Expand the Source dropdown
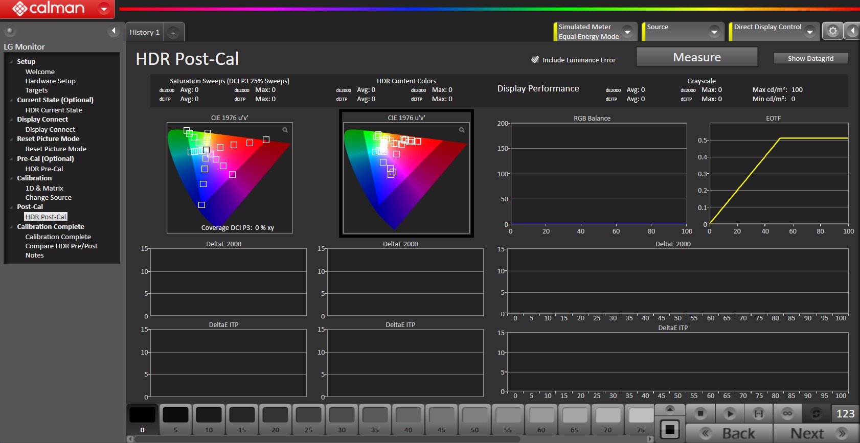This screenshot has height=443, width=860. [x=714, y=32]
